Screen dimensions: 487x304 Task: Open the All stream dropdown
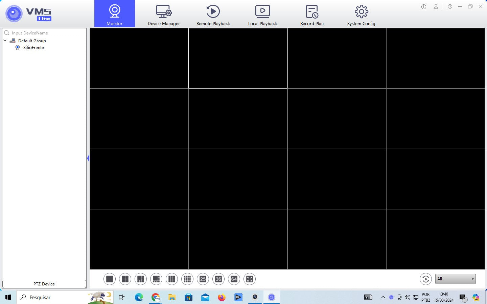tap(455, 279)
